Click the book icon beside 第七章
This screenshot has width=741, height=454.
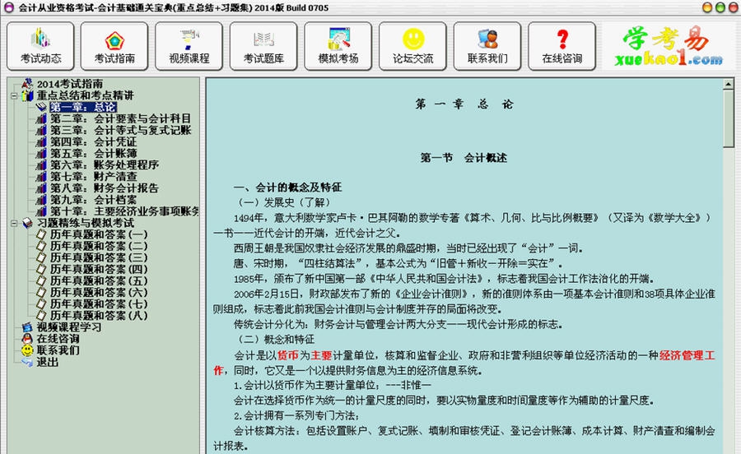pyautogui.click(x=42, y=177)
